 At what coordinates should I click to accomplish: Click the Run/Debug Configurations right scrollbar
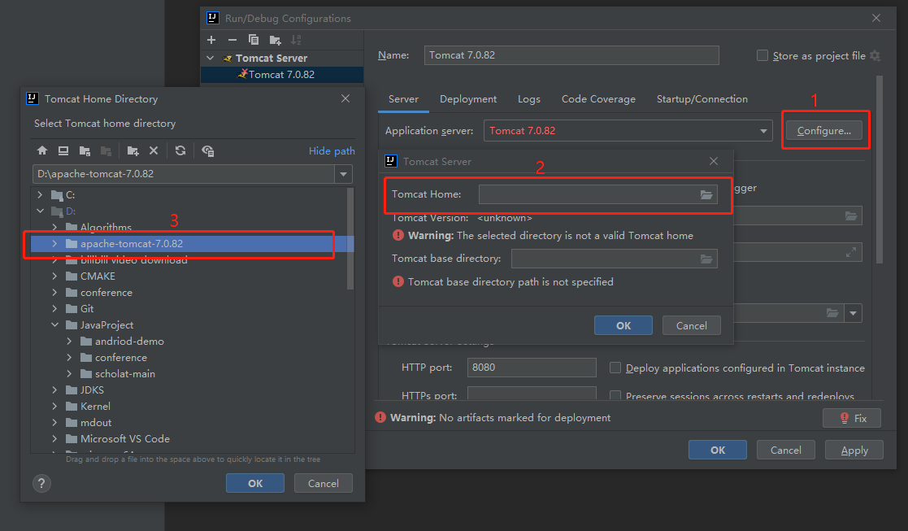pos(879,170)
